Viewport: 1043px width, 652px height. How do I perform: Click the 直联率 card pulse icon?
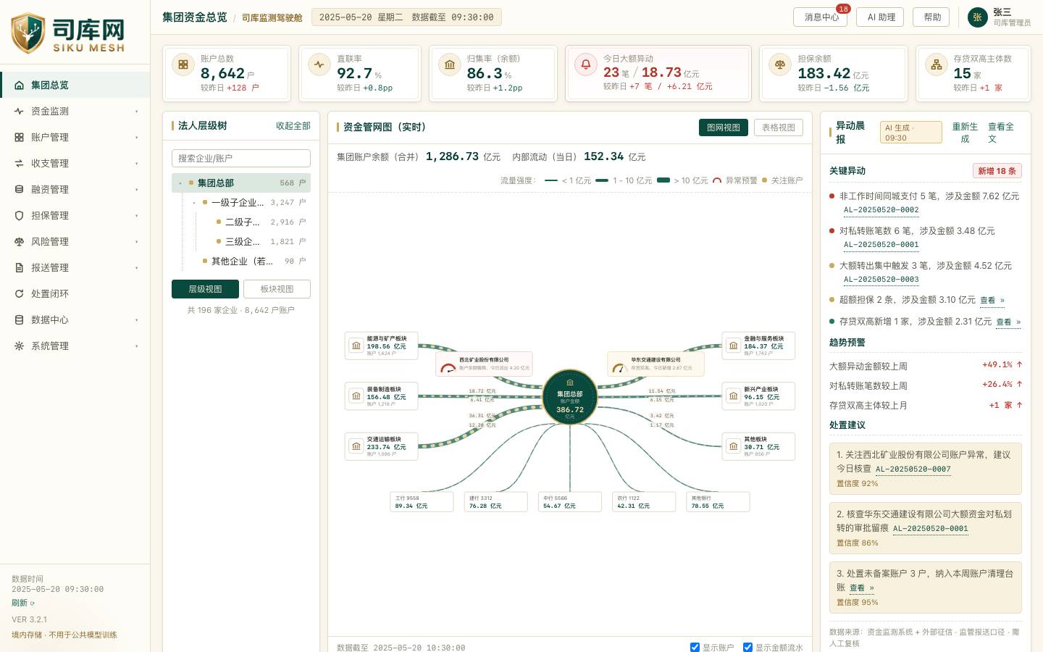tap(319, 64)
